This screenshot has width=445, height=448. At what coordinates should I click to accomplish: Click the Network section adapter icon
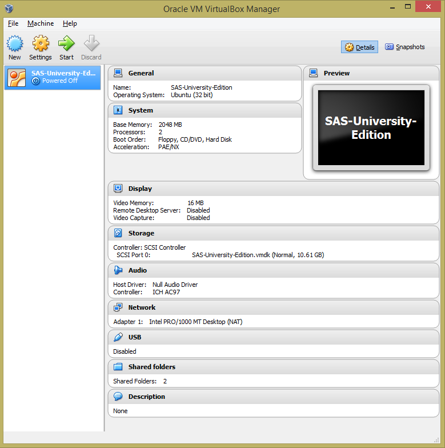pos(118,307)
